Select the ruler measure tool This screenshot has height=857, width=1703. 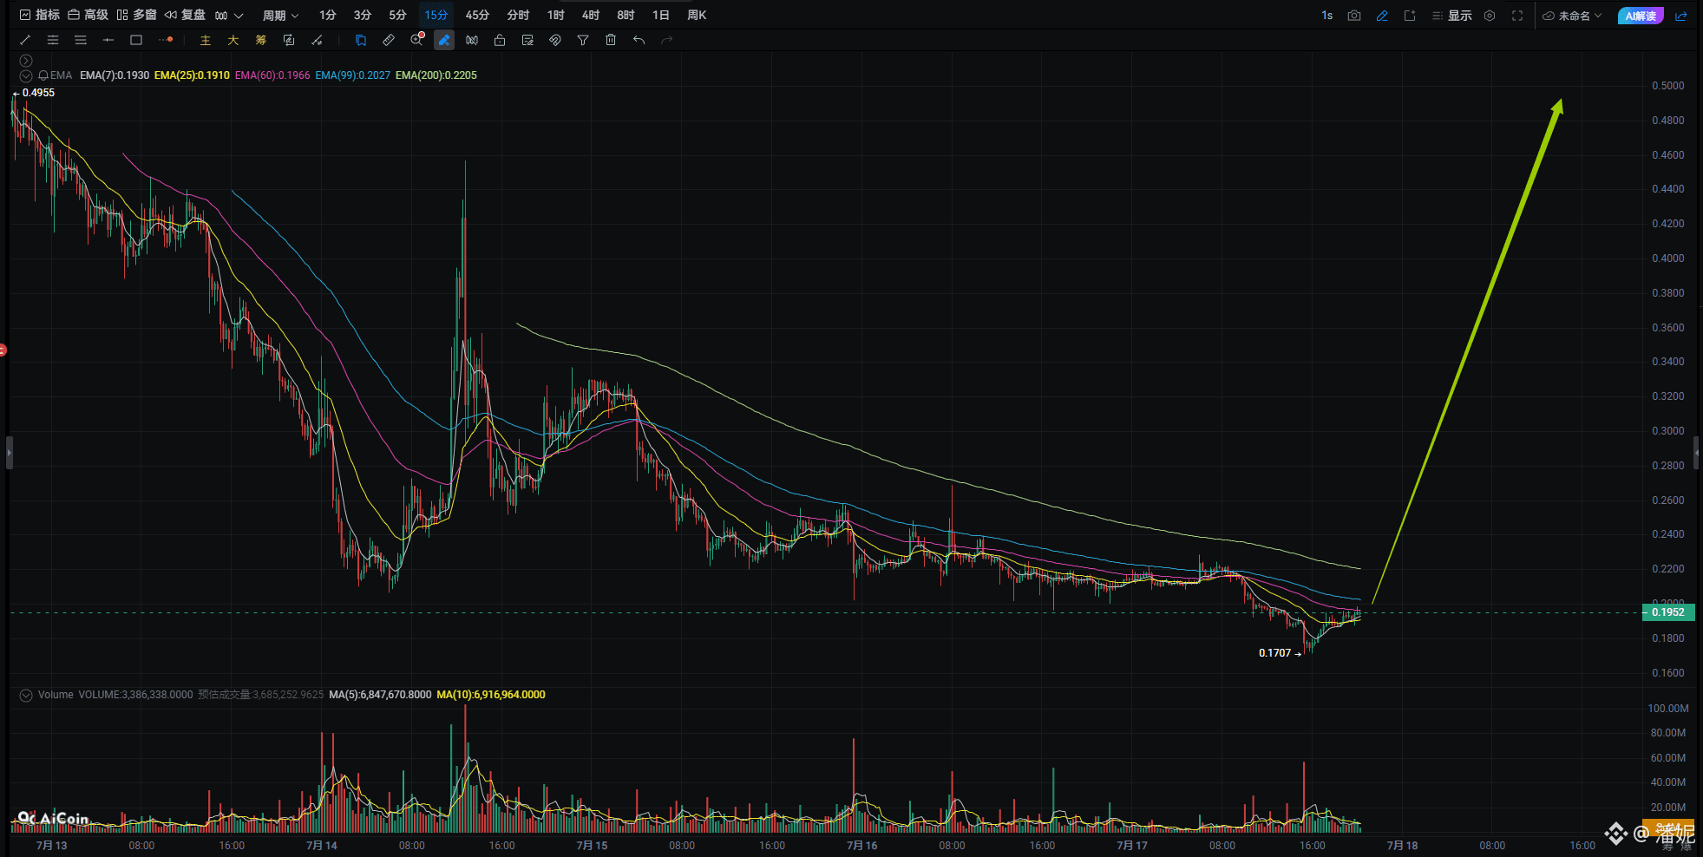pos(389,40)
